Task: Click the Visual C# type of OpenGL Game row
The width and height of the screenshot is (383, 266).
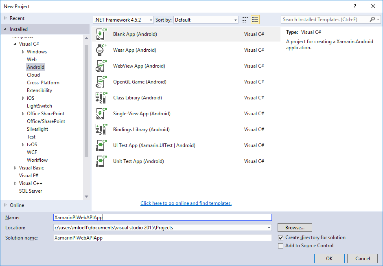Action: click(254, 82)
